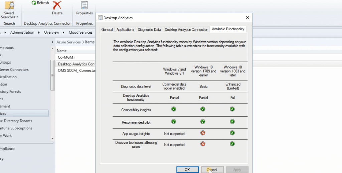Expand breadcrumb arrow before Cloud Services
This screenshot has height=173, width=342.
click(63, 32)
